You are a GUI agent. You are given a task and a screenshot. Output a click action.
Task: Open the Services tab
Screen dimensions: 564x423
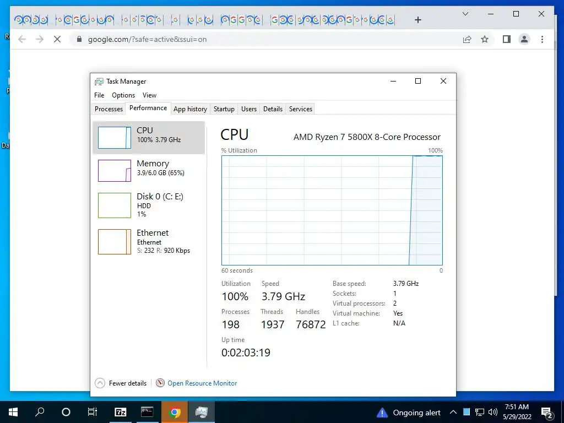coord(300,109)
